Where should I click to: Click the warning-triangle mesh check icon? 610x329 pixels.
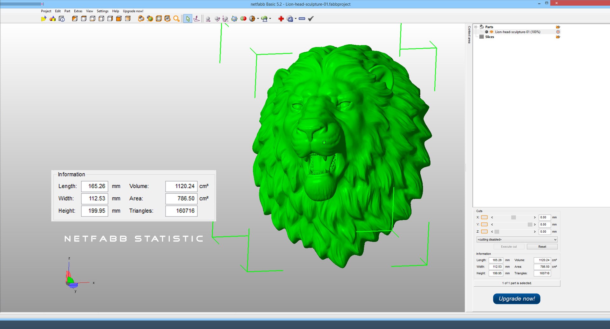click(264, 19)
